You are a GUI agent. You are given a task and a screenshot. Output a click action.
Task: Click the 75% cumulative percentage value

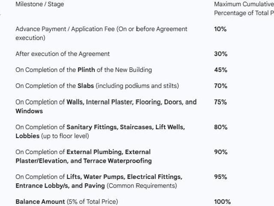click(x=220, y=102)
